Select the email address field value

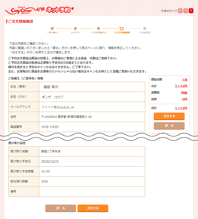coord(58,107)
